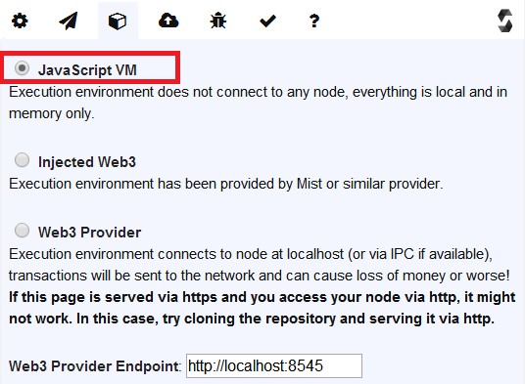525x384 pixels.
Task: Click the bold https warning text
Action: (262, 308)
